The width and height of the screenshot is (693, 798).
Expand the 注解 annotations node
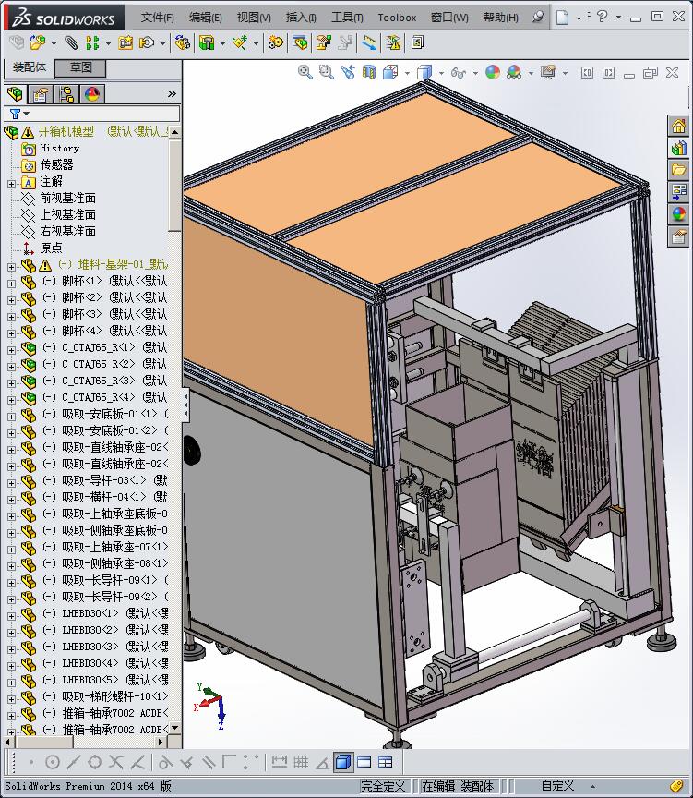pos(12,184)
